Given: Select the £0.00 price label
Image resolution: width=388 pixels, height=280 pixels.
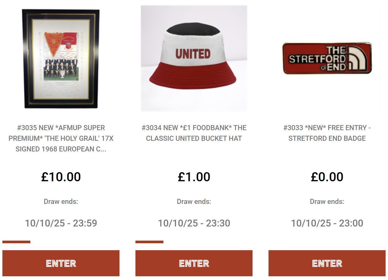Looking at the screenshot, I should (x=327, y=177).
